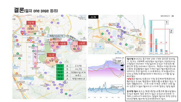
Task: Click the red 1순위 label
Action: point(63,43)
